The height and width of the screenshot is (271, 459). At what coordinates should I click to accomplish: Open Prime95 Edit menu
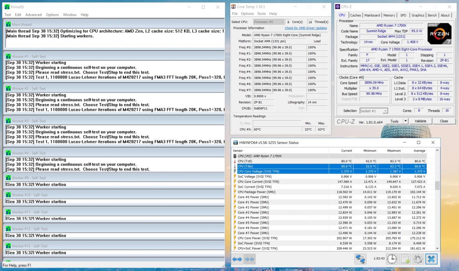18,15
